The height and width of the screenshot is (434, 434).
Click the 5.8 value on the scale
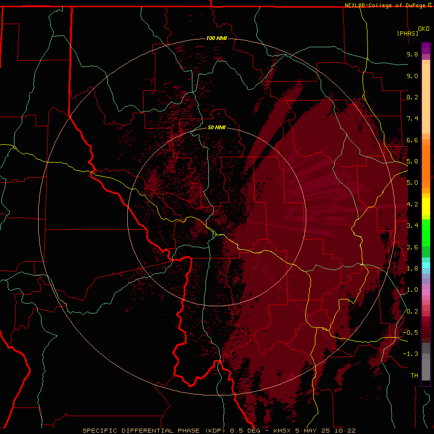[412, 162]
